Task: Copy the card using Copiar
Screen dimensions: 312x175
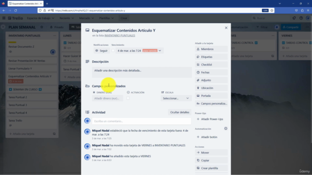Action: 211,160
